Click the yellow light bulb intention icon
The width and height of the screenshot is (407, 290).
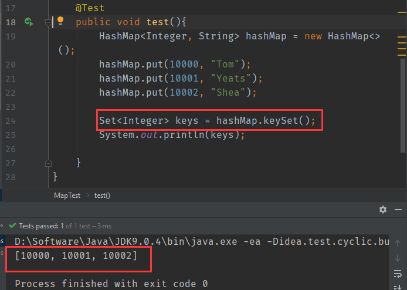click(60, 21)
